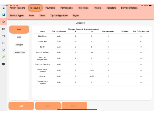Open the Store tab
Screen dimensions: 154x115
pyautogui.click(x=32, y=16)
